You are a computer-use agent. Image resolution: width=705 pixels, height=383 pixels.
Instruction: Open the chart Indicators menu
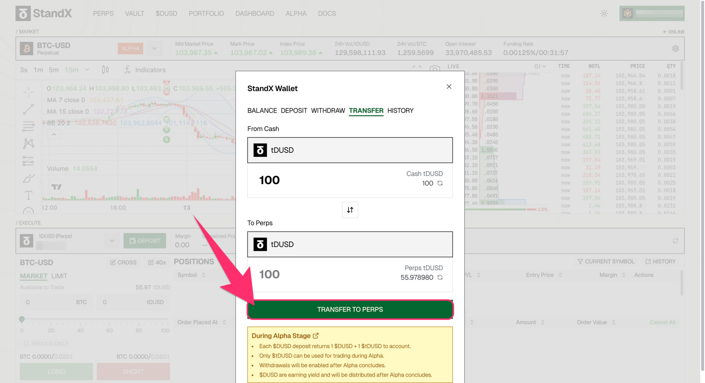[145, 70]
